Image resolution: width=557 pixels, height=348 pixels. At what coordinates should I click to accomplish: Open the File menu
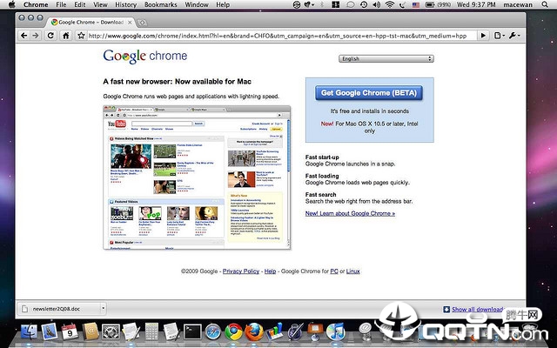pos(61,4)
